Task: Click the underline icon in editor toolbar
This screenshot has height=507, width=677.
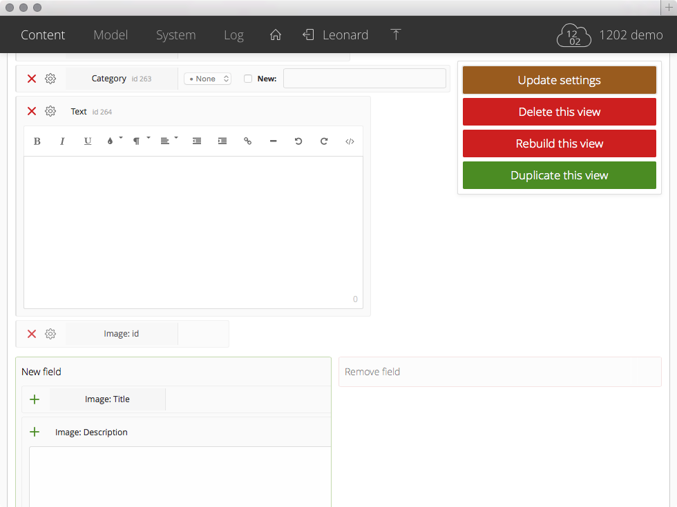Action: point(88,141)
